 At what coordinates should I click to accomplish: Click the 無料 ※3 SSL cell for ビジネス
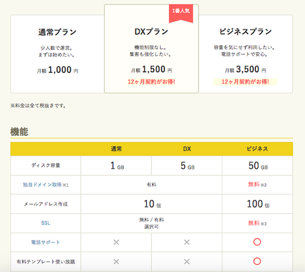257,223
